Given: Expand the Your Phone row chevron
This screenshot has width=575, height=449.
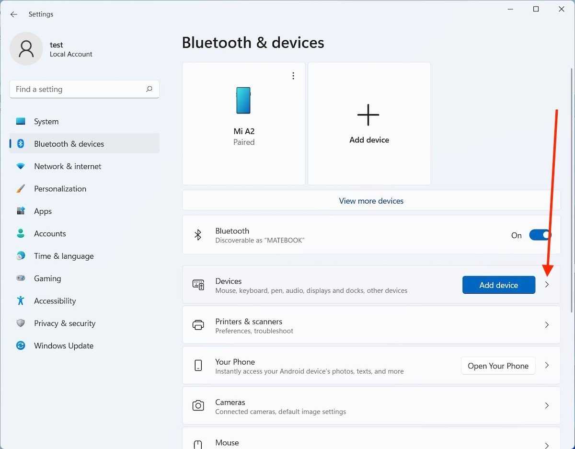Looking at the screenshot, I should coord(547,366).
